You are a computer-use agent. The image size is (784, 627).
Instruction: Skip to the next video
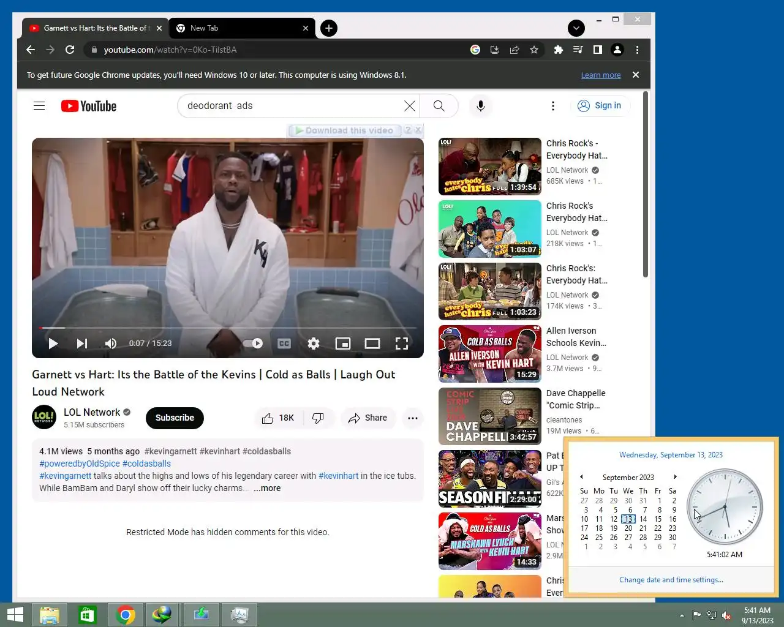82,344
